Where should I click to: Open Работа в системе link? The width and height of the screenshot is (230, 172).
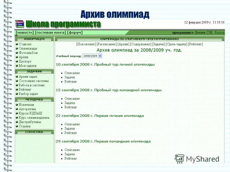pyautogui.click(x=32, y=85)
